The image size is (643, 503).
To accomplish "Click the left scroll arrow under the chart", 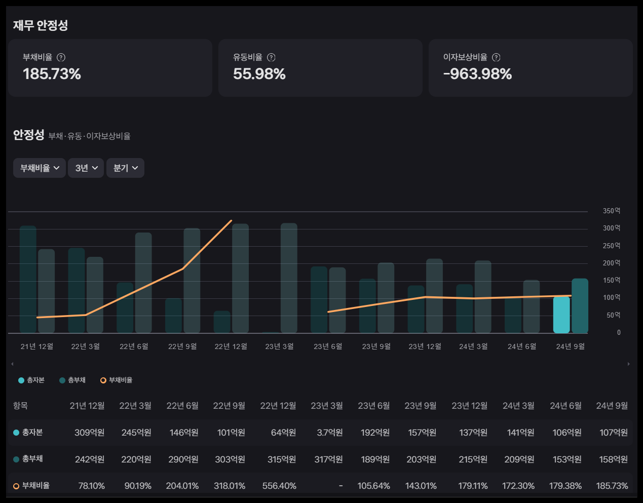I will [12, 364].
